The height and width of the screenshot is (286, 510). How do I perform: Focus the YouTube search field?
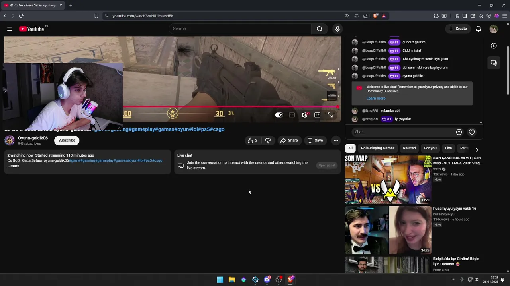(x=240, y=29)
